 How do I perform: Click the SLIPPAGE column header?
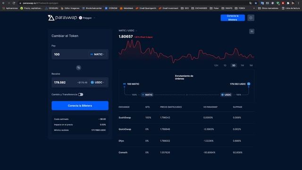click(x=237, y=107)
